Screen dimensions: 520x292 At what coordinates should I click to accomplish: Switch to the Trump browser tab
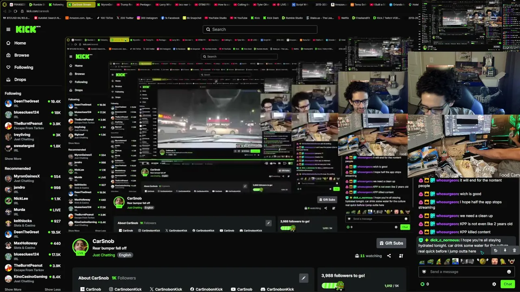pos(124,4)
